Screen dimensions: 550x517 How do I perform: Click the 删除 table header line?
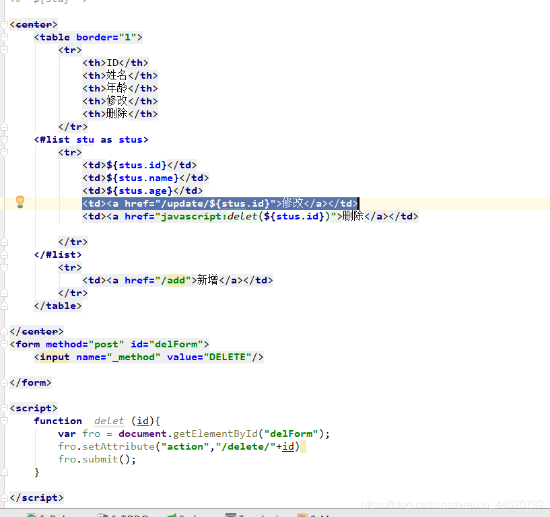click(x=120, y=114)
